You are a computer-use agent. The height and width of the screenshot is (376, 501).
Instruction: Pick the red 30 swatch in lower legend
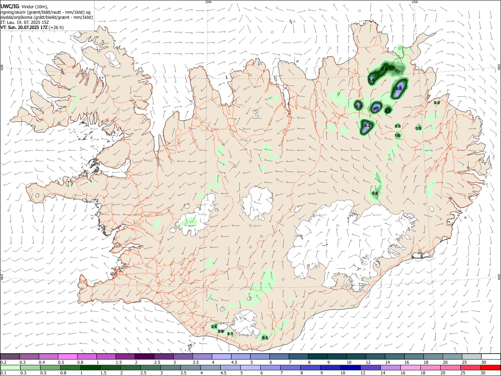coord(491,367)
